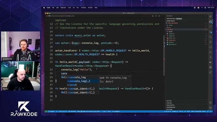Open the Go menu
The image size is (217, 122).
coord(74,8)
